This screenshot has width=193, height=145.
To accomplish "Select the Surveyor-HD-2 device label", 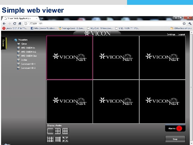I will pyautogui.click(x=28, y=68).
